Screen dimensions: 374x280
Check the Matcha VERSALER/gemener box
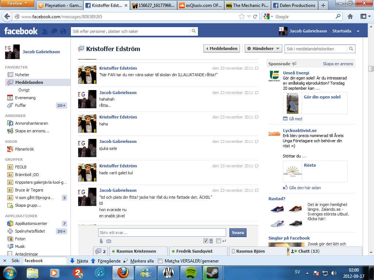coord(160,261)
